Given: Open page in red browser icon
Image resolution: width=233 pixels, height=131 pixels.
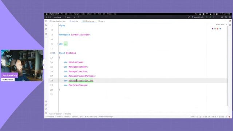Looking at the screenshot, I should tap(218, 29).
